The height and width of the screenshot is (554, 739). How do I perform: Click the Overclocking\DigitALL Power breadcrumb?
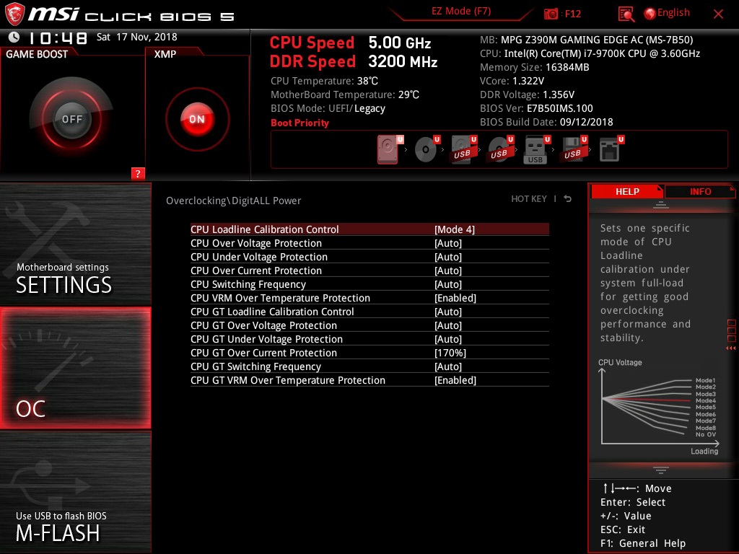pyautogui.click(x=233, y=201)
